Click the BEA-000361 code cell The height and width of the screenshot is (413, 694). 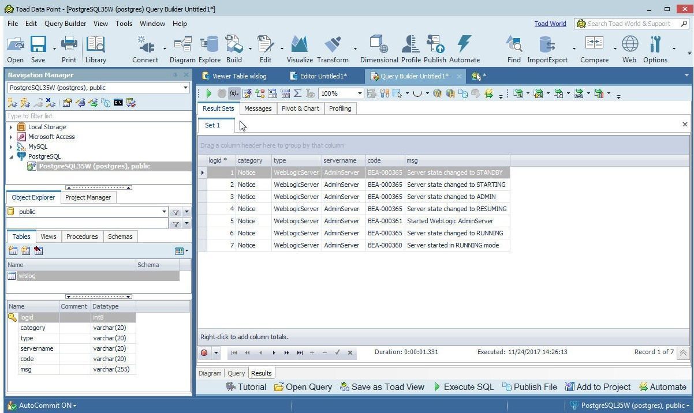coord(385,221)
